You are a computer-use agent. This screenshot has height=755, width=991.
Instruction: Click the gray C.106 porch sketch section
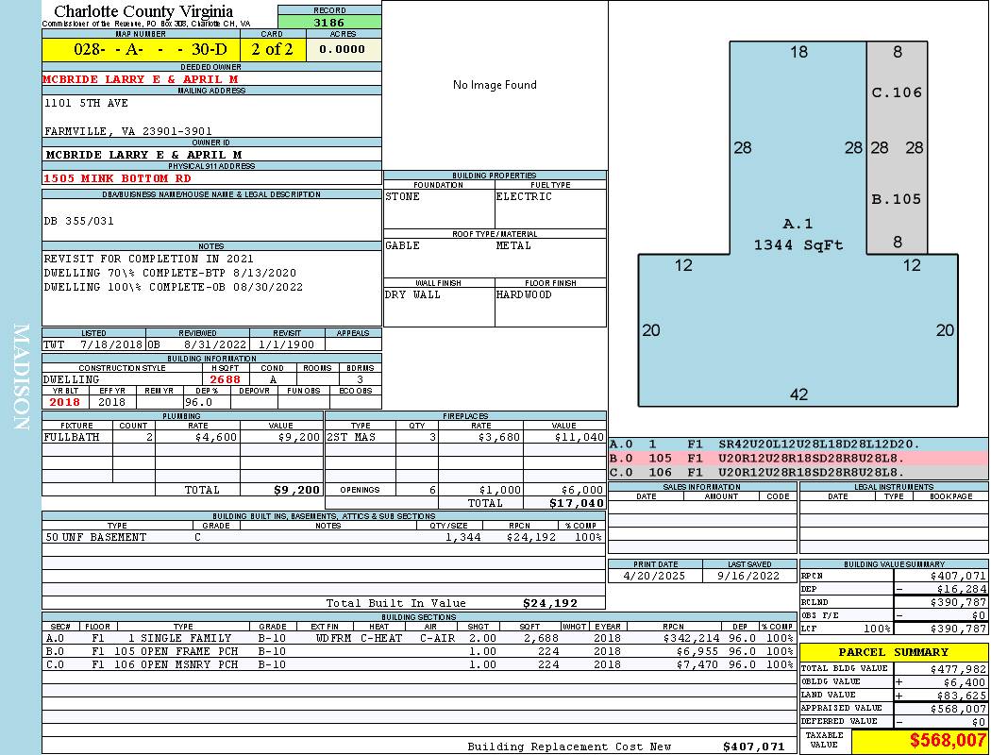[897, 92]
